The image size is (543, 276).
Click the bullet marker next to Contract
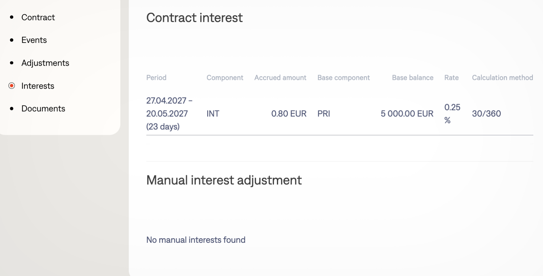[x=12, y=17]
